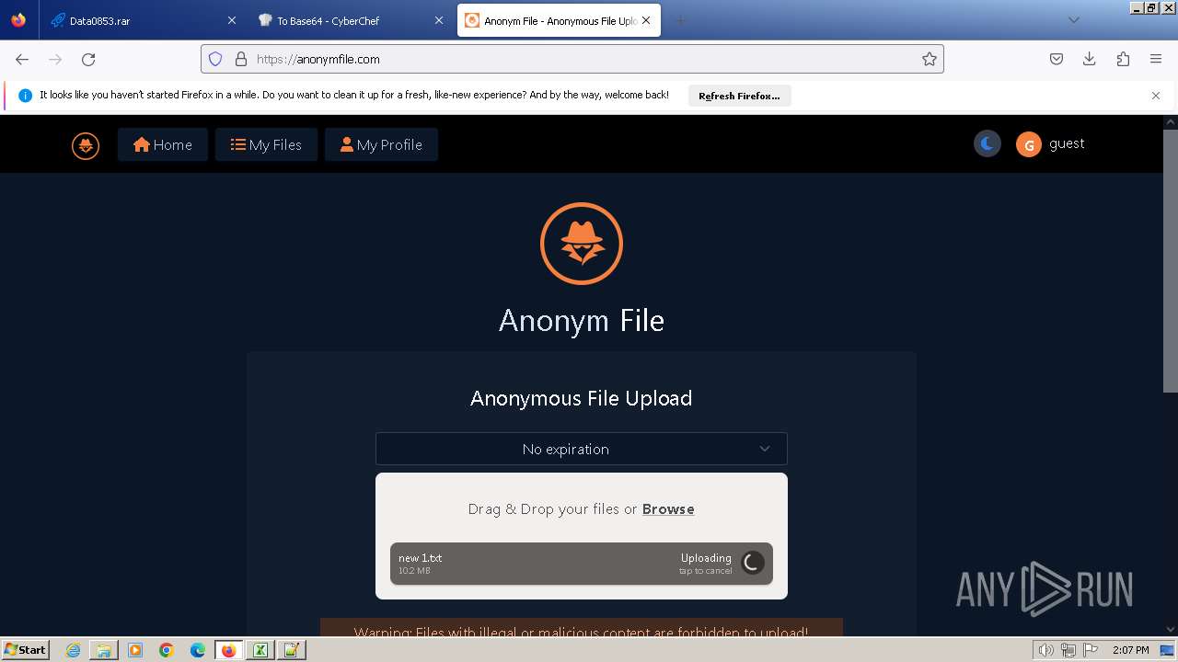Open the extensions puzzle icon
1178x662 pixels.
(1123, 59)
